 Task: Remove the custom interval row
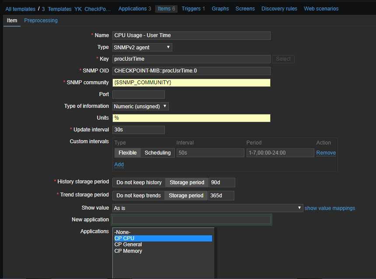[x=326, y=153]
